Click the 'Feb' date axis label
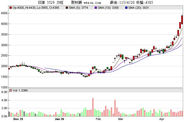The height and width of the screenshot is (122, 191). 98,119
